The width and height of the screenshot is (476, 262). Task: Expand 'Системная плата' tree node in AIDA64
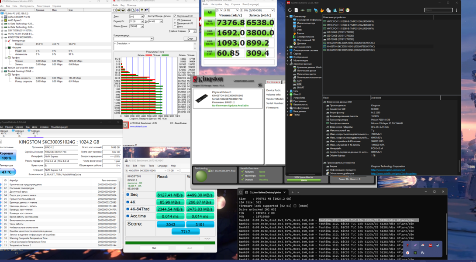click(x=288, y=47)
